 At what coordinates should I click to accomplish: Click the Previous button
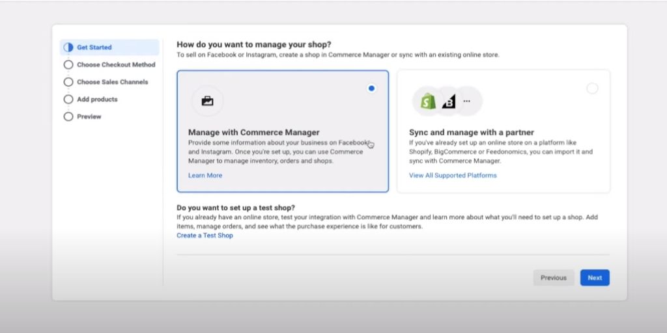pyautogui.click(x=554, y=278)
